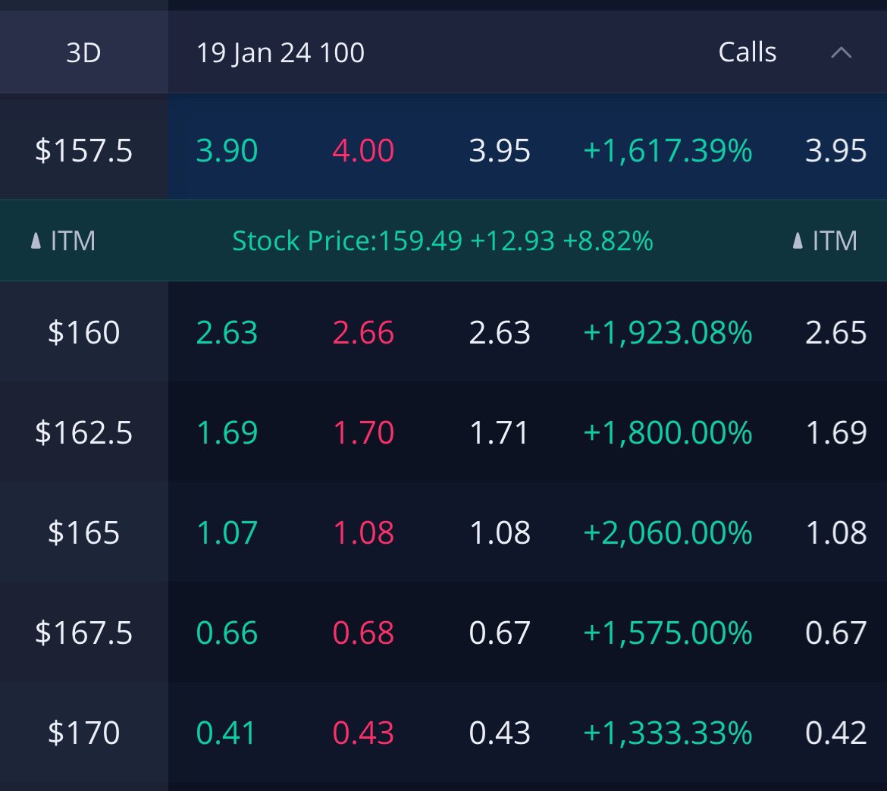
Task: Click the 1.70 ask for $162.5
Action: click(x=363, y=433)
